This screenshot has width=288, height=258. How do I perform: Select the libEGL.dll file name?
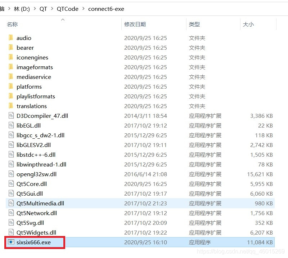28,126
